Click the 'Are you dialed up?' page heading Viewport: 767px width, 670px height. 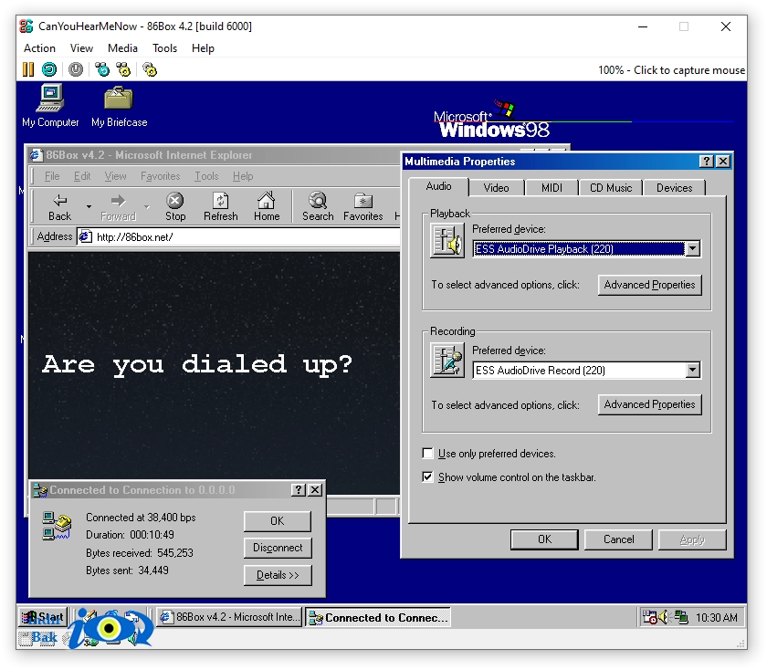coord(197,365)
